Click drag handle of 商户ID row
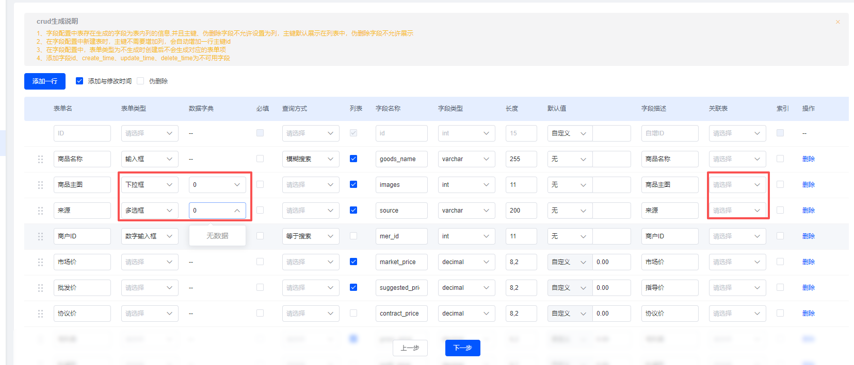This screenshot has width=854, height=365. [x=40, y=236]
